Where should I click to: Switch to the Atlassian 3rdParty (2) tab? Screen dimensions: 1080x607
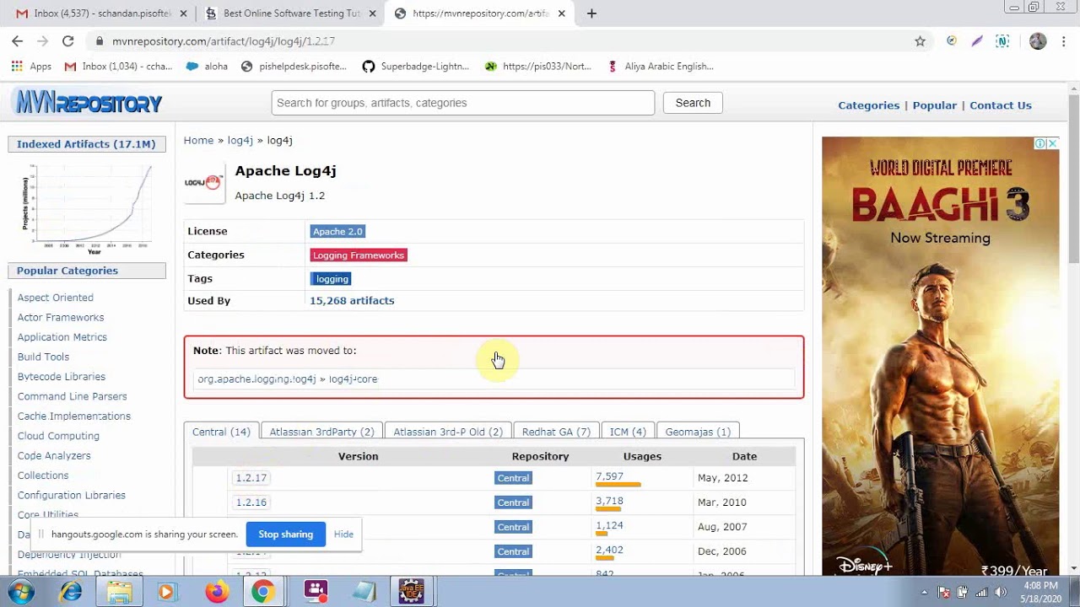click(321, 432)
